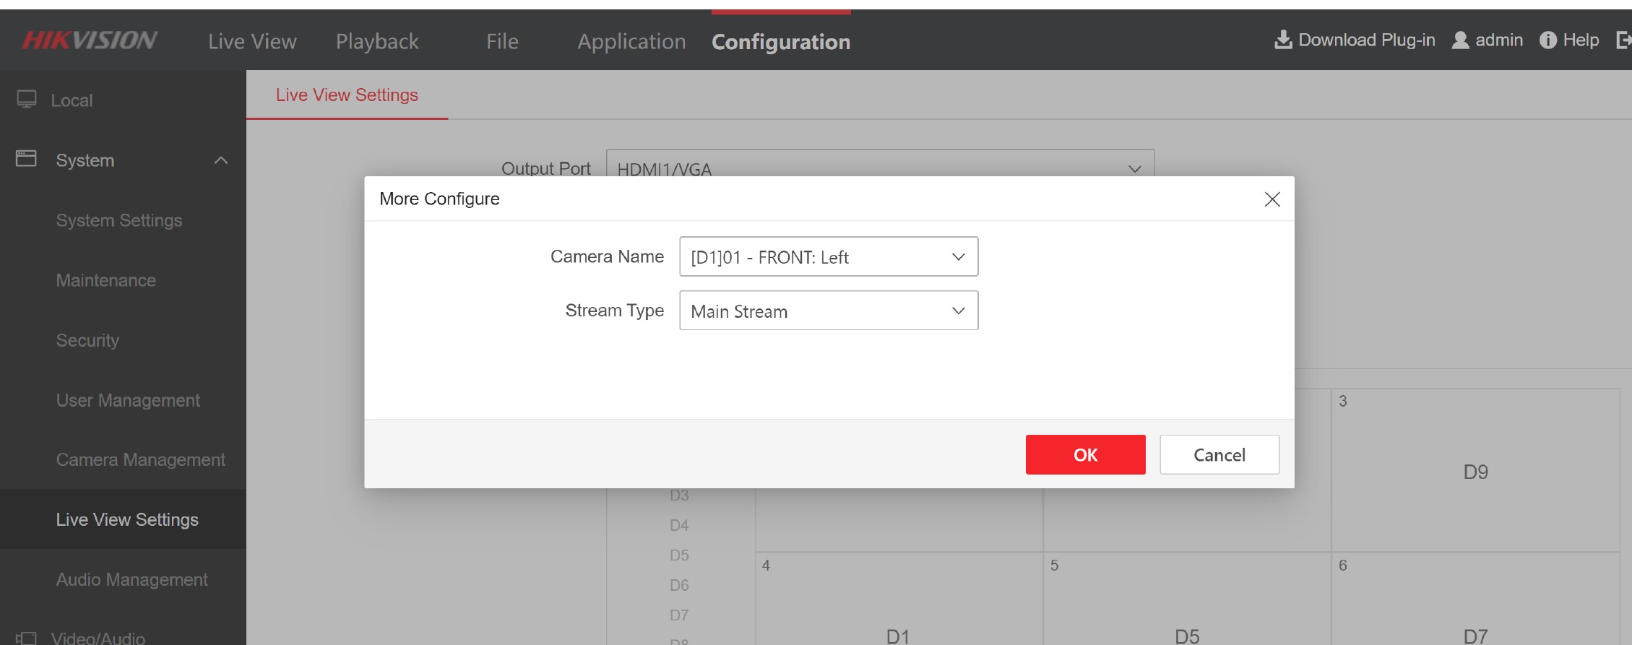The height and width of the screenshot is (645, 1632).
Task: Click the admin user icon
Action: pos(1460,40)
